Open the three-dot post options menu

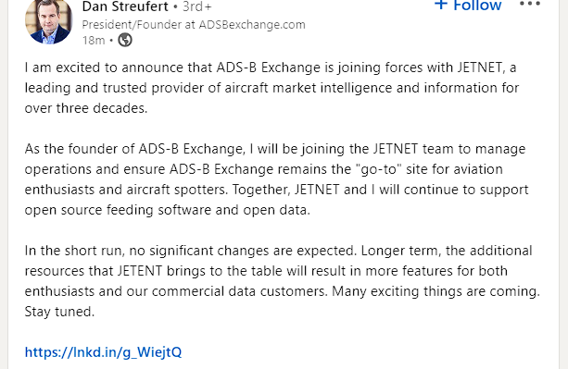pos(530,5)
